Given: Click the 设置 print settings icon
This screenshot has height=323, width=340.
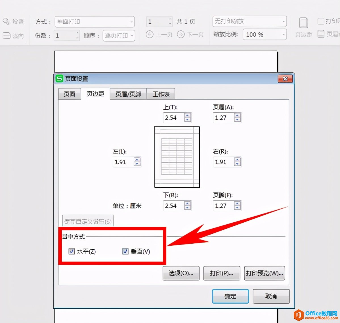Looking at the screenshot, I should 6,21.
